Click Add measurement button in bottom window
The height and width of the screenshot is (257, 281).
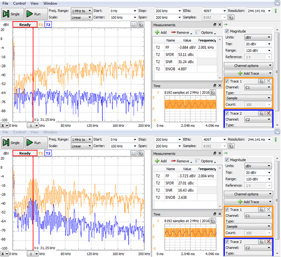(161, 161)
